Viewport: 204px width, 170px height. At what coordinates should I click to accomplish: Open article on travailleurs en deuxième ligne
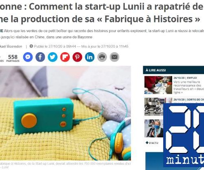point(189,87)
